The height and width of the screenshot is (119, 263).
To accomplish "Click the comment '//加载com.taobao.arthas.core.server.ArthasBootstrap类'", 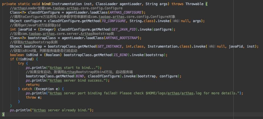I will 62,33.
